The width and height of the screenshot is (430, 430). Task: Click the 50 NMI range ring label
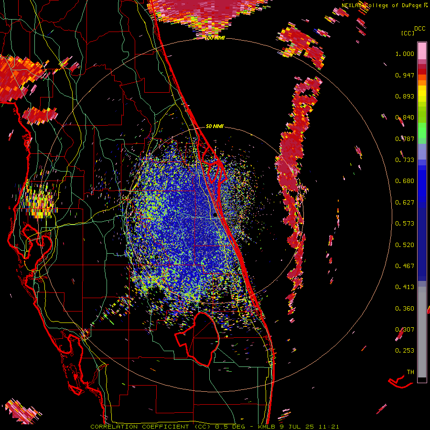point(215,127)
